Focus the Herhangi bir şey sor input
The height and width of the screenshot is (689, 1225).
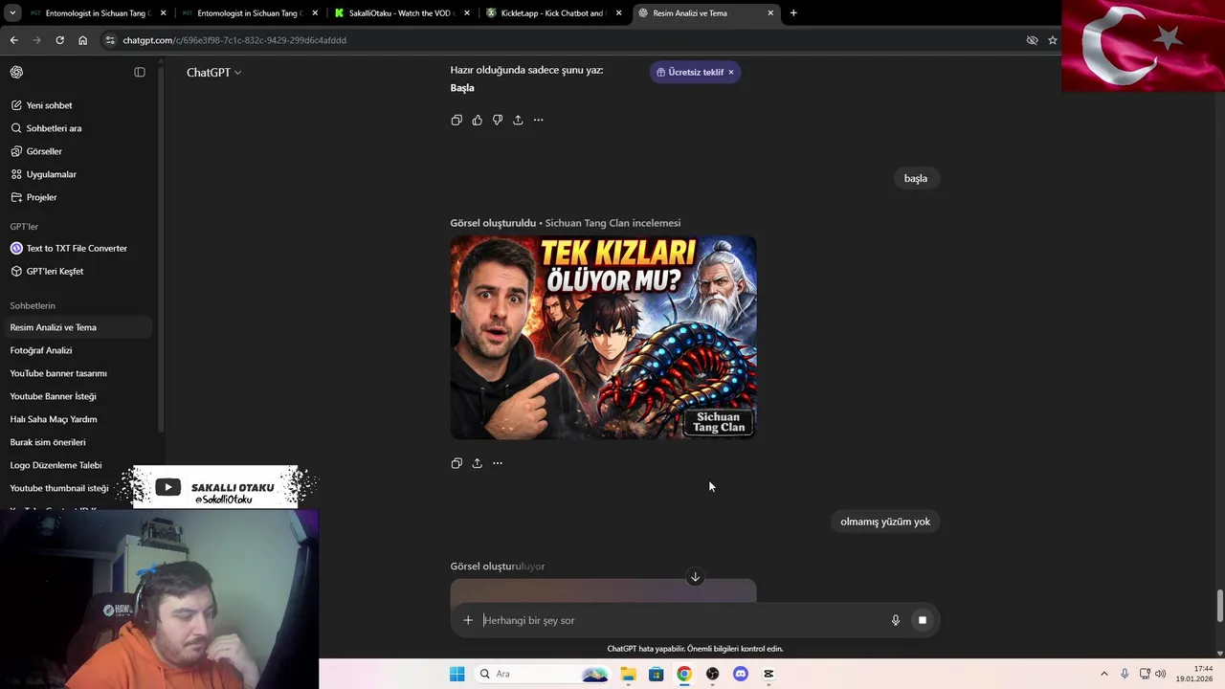(x=679, y=620)
